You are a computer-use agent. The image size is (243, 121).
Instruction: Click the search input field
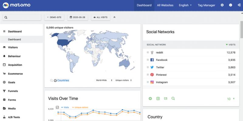point(22,17)
